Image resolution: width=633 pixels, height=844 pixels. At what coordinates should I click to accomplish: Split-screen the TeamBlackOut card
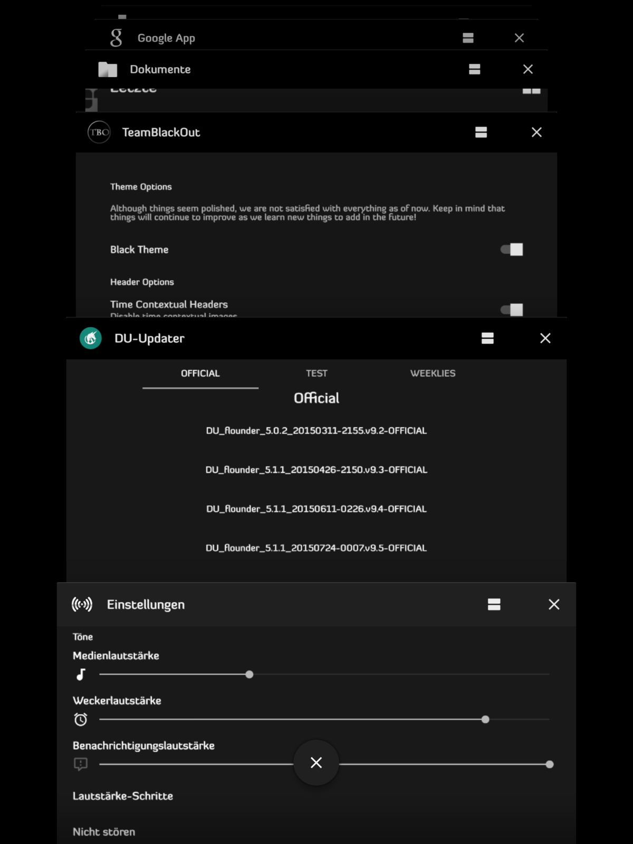click(481, 132)
